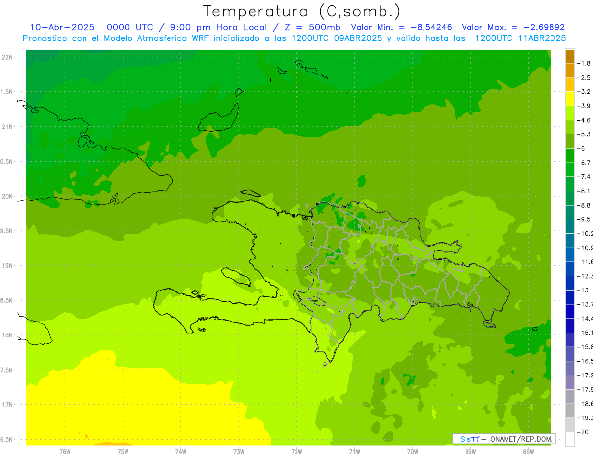Click the "74W" longitude label
The width and height of the screenshot is (593, 458).
tap(180, 451)
